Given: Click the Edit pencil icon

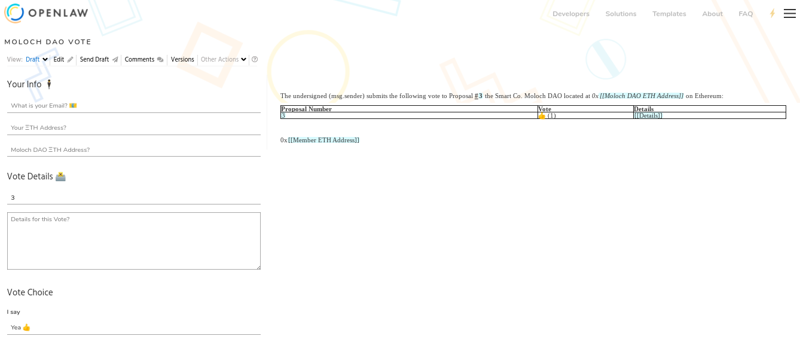Looking at the screenshot, I should coord(70,60).
